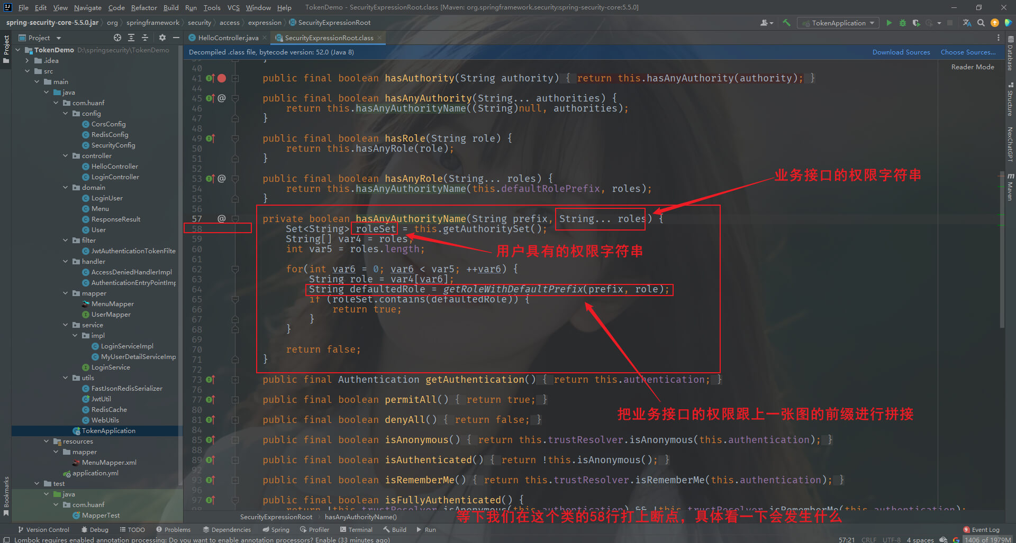Open Search Everywhere magnifier icon
The image size is (1016, 543).
click(981, 23)
